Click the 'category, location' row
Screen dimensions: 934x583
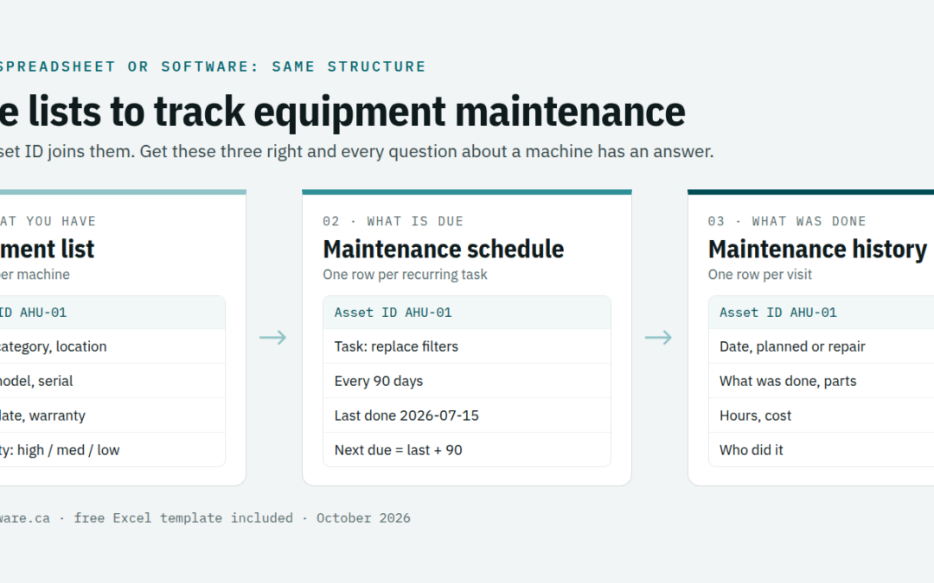click(x=112, y=346)
